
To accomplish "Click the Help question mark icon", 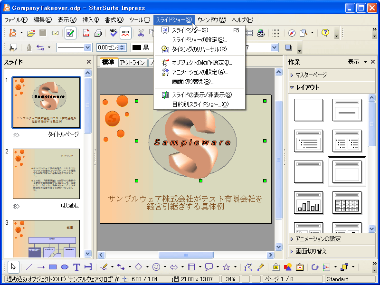I will point(325,32).
